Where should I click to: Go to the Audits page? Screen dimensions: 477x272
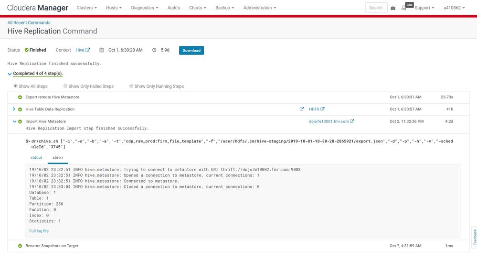point(173,8)
